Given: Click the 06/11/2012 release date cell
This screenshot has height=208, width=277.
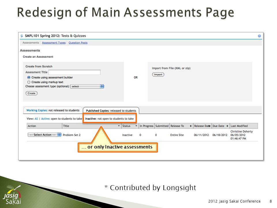Looking at the screenshot, I should pyautogui.click(x=201, y=135).
